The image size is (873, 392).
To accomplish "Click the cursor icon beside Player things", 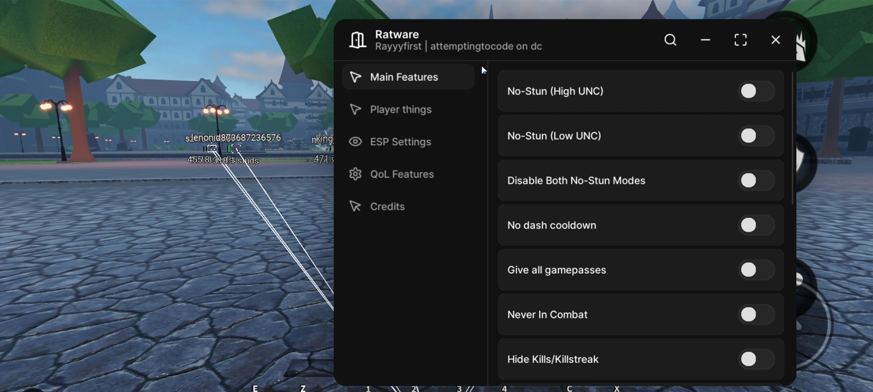I will tap(355, 109).
